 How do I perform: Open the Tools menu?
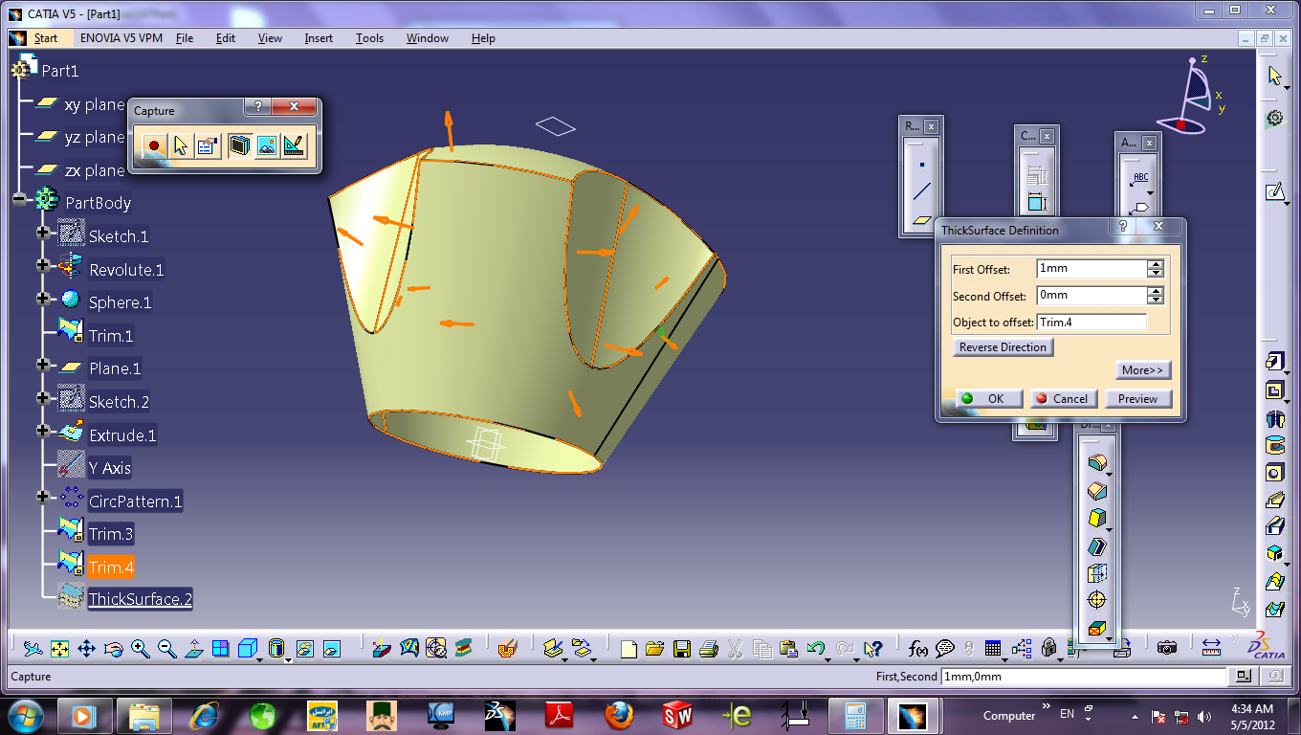coord(369,38)
